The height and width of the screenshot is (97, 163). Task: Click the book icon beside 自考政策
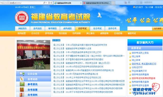[x=22, y=90]
